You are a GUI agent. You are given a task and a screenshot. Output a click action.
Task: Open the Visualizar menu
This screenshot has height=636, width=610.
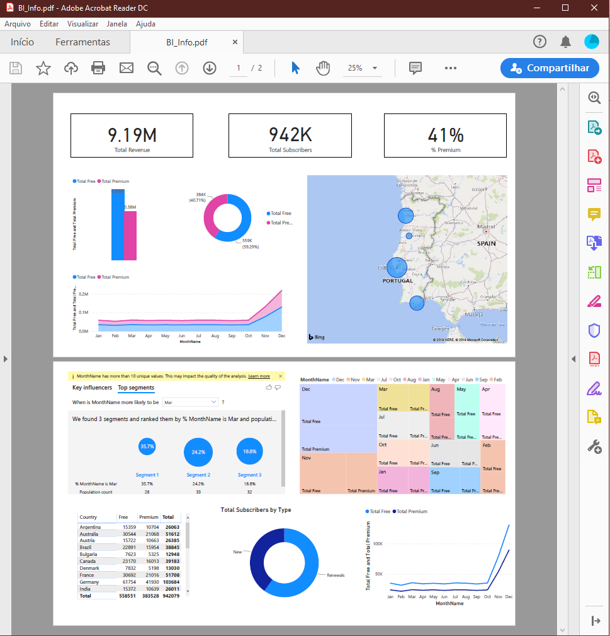click(82, 24)
